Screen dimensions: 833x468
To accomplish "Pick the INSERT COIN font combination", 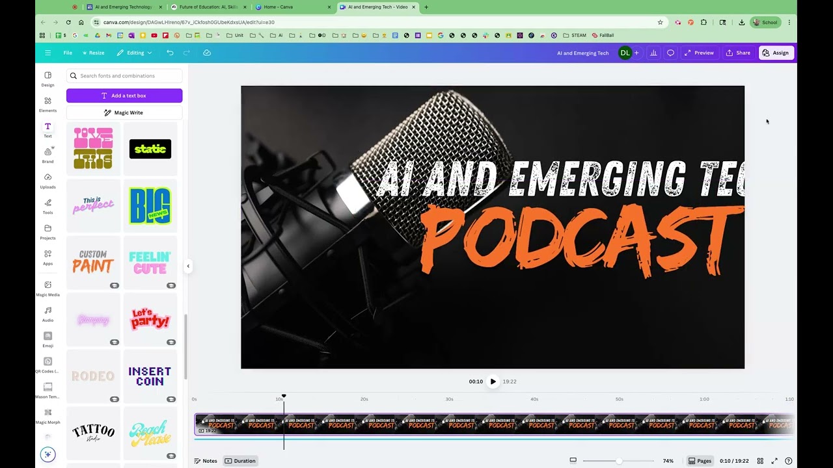I will pos(150,376).
